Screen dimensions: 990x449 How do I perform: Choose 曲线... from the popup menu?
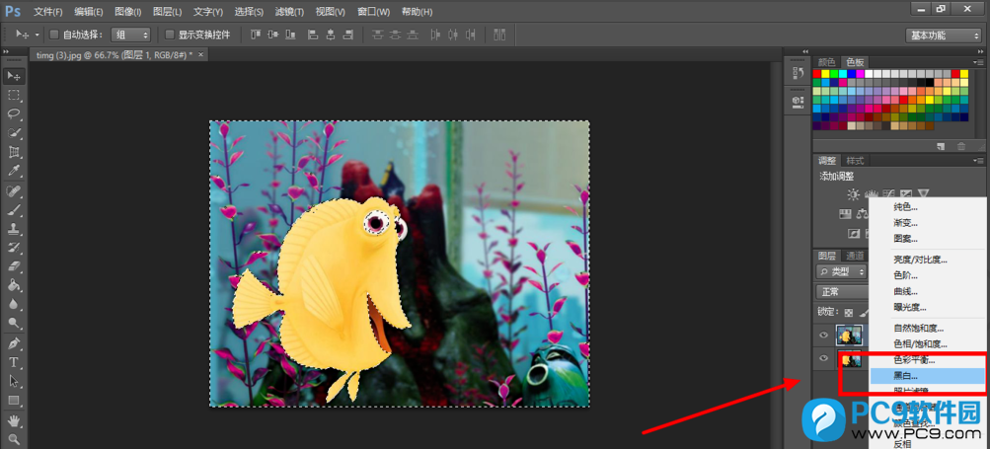(x=927, y=292)
